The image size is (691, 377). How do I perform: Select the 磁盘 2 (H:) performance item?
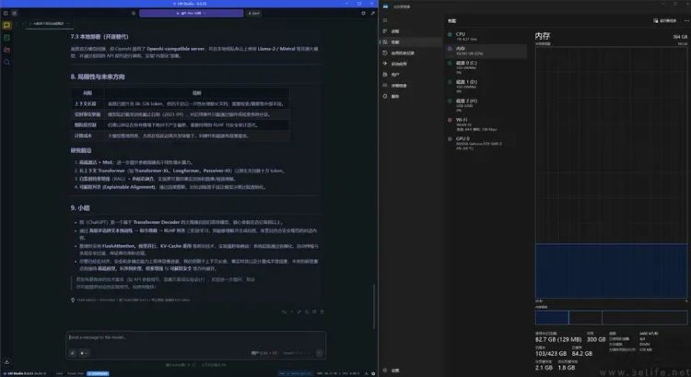[x=486, y=105]
